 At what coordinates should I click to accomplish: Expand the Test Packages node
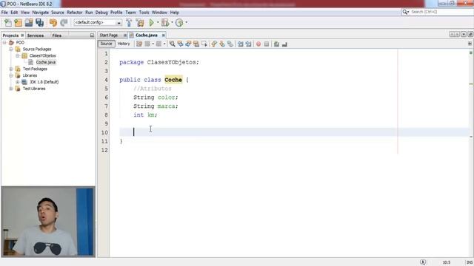(x=11, y=69)
